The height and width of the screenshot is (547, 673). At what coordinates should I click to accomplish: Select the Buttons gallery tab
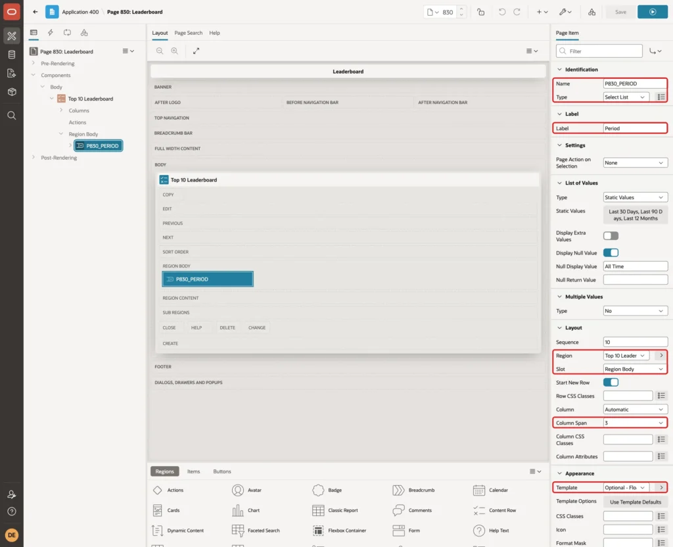point(222,471)
